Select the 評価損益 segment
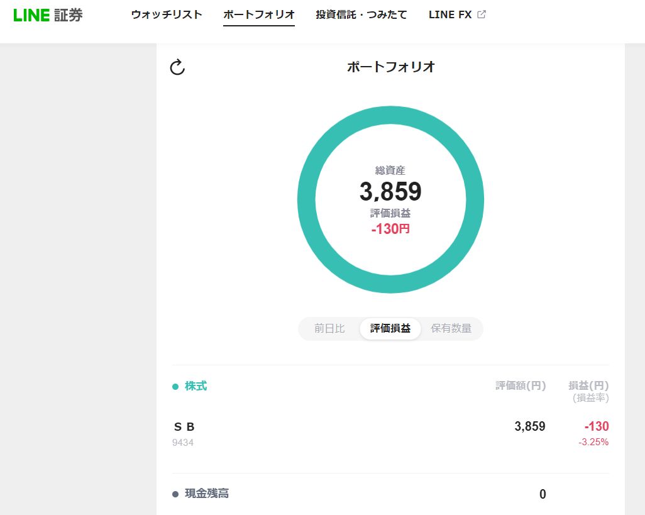 [390, 328]
